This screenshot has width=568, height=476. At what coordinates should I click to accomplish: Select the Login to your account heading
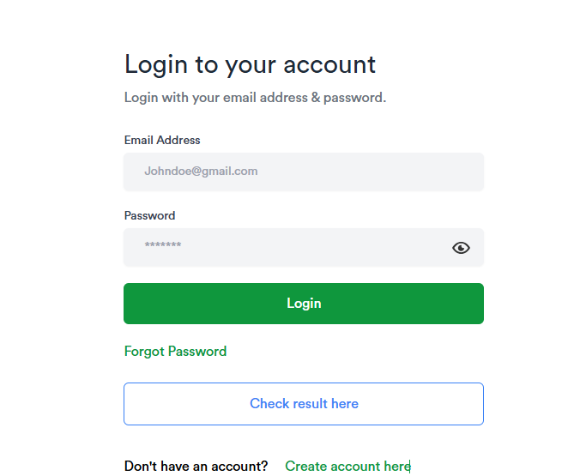(x=250, y=64)
